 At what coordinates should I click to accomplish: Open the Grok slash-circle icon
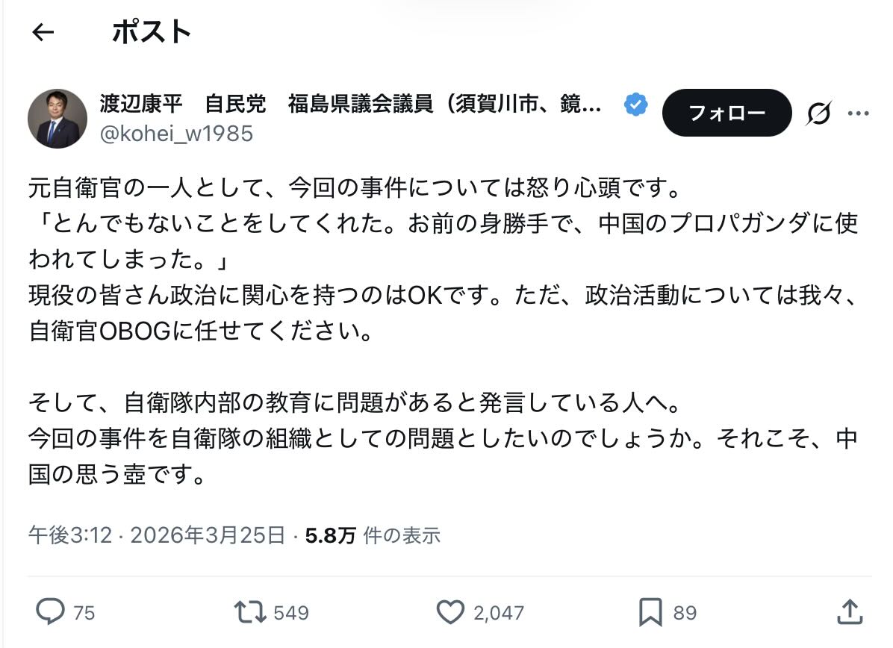click(819, 113)
